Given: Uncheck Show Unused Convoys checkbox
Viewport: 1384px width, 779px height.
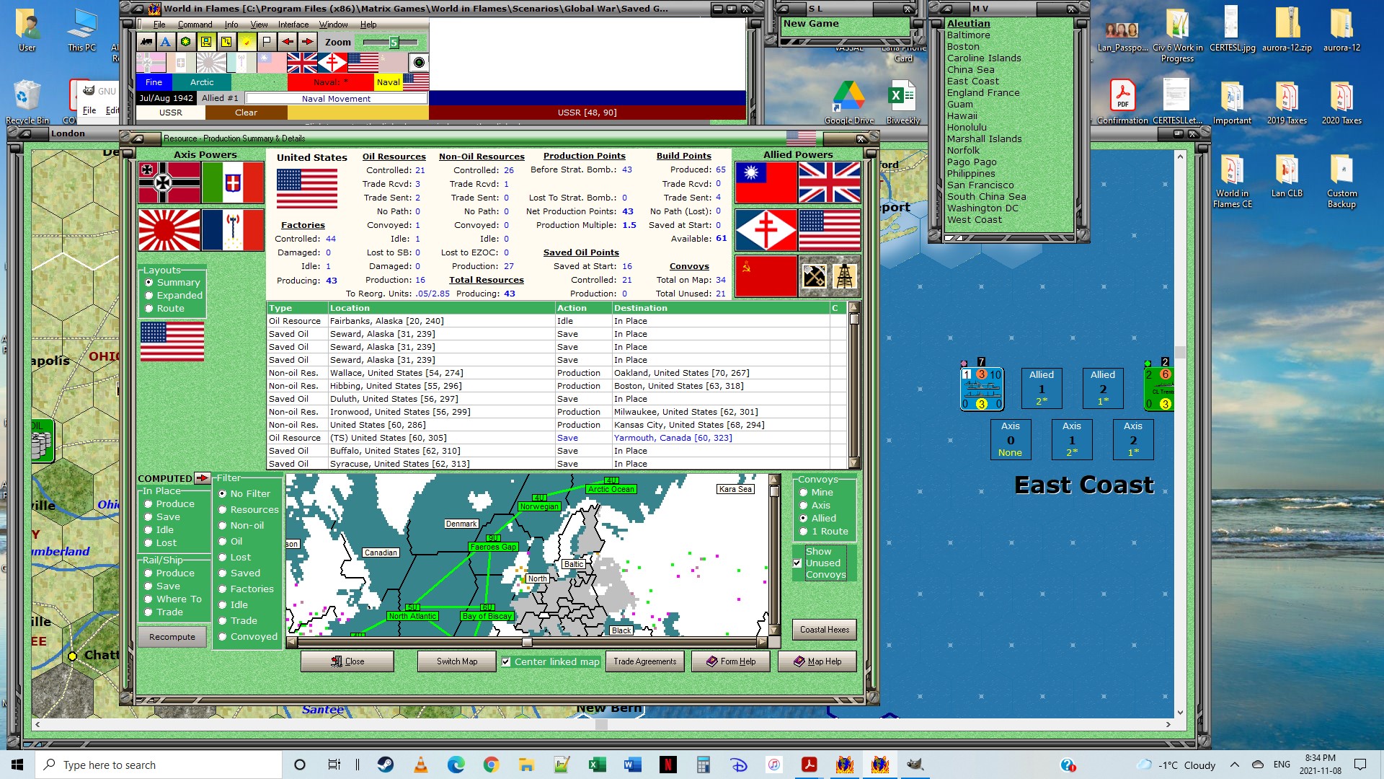Looking at the screenshot, I should (797, 563).
